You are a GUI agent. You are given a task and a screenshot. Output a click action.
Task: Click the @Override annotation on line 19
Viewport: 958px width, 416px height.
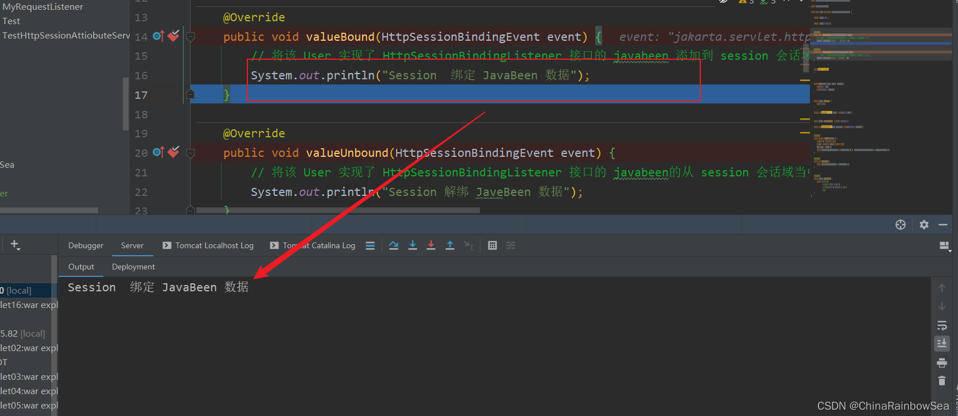[254, 133]
